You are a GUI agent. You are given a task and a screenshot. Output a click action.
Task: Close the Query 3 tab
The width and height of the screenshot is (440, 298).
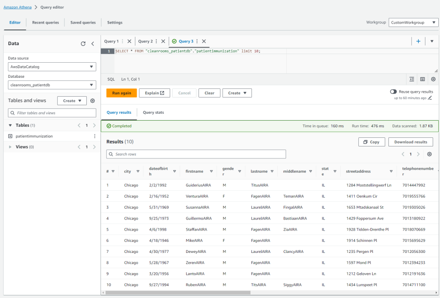click(x=204, y=41)
